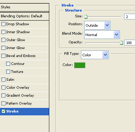Image resolution: width=135 pixels, height=132 pixels.
Task: Select the Drop Shadow label
Action: pyautogui.click(x=18, y=24)
